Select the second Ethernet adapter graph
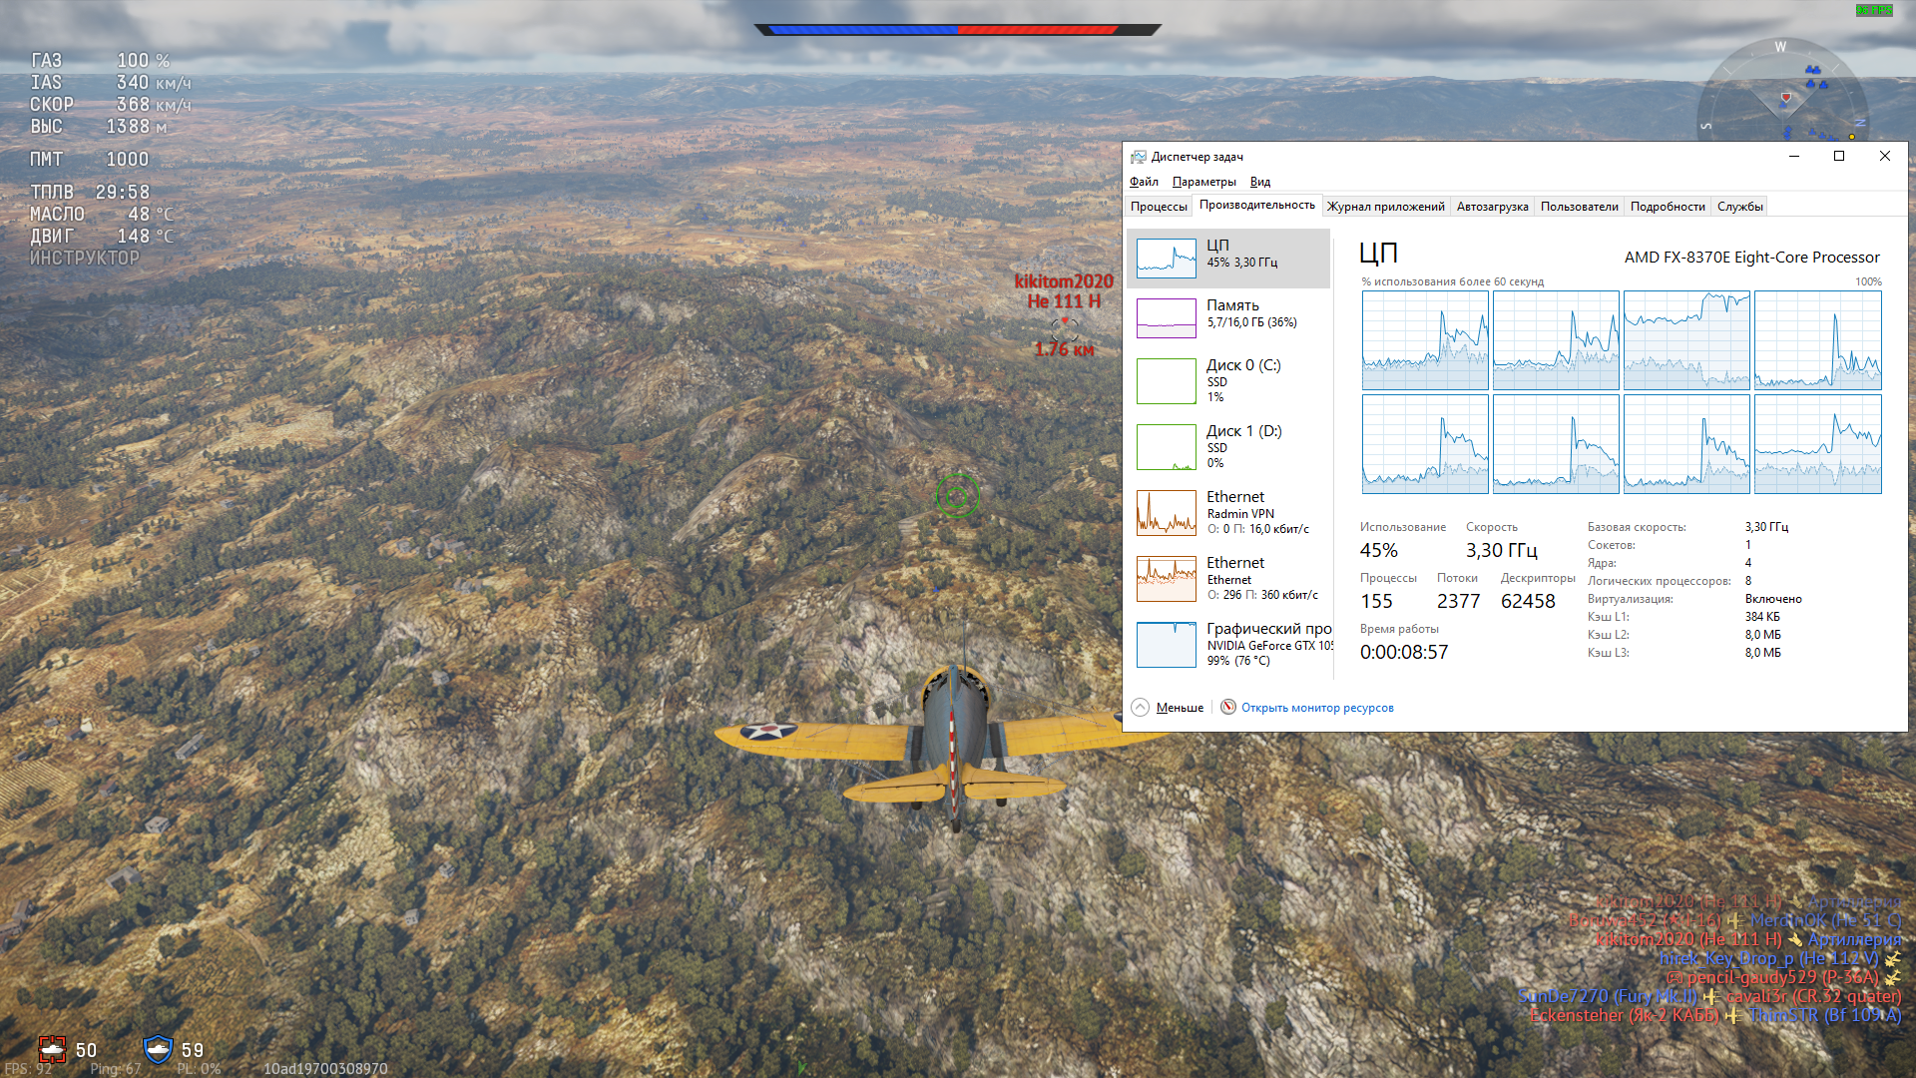Screen dimensions: 1916x1078 [x=1166, y=579]
